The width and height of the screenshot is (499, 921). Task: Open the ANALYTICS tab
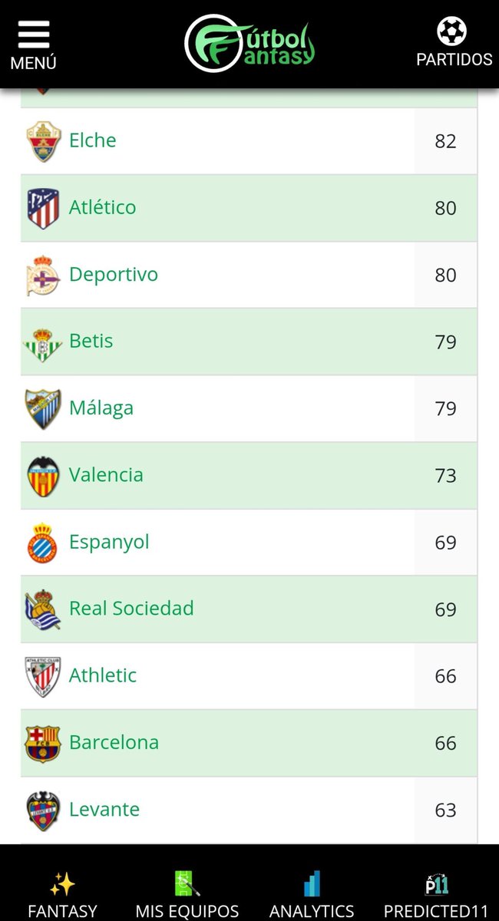point(312,896)
